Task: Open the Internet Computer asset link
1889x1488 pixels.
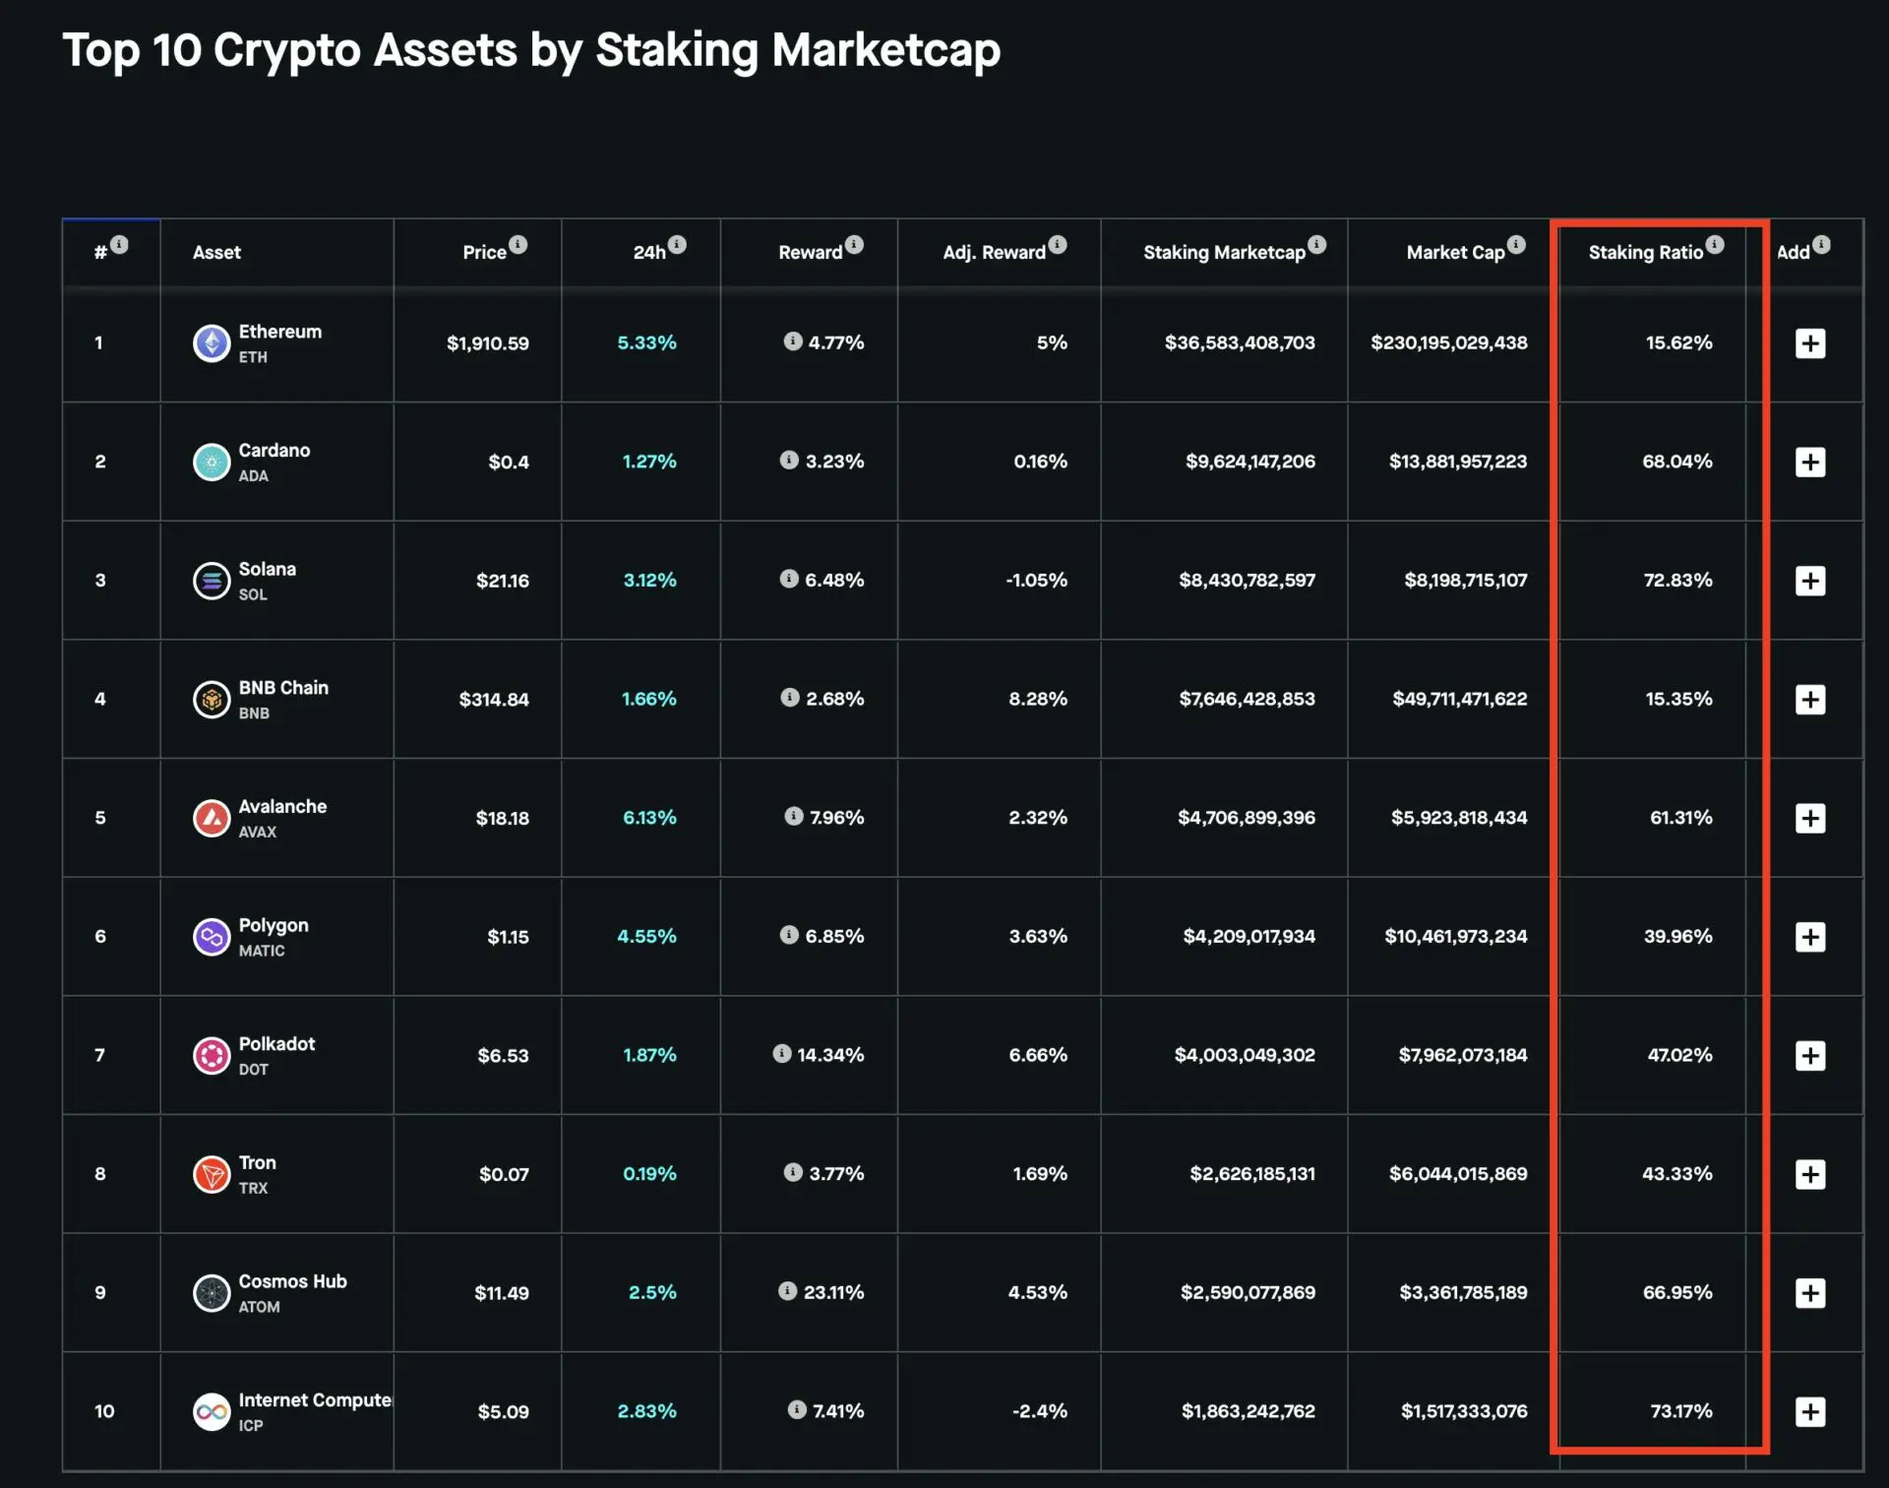Action: click(315, 1400)
